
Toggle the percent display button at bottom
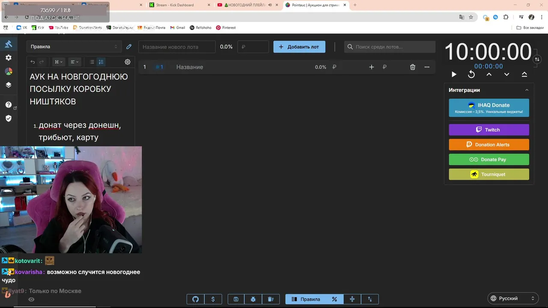(x=334, y=299)
